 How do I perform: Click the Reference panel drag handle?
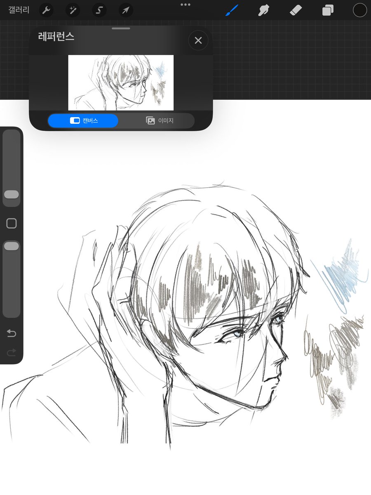tap(121, 28)
